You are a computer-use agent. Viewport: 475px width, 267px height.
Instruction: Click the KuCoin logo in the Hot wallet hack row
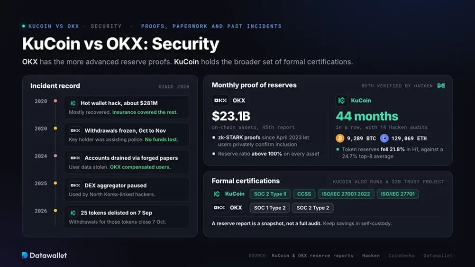(x=73, y=103)
